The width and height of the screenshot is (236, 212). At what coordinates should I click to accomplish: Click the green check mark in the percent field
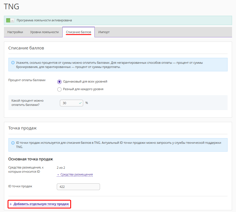click(81, 103)
